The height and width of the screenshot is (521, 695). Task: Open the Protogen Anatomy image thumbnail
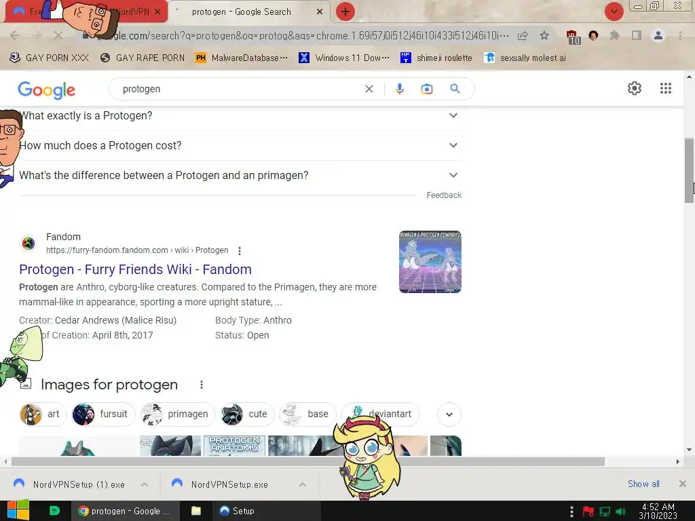pyautogui.click(x=234, y=446)
